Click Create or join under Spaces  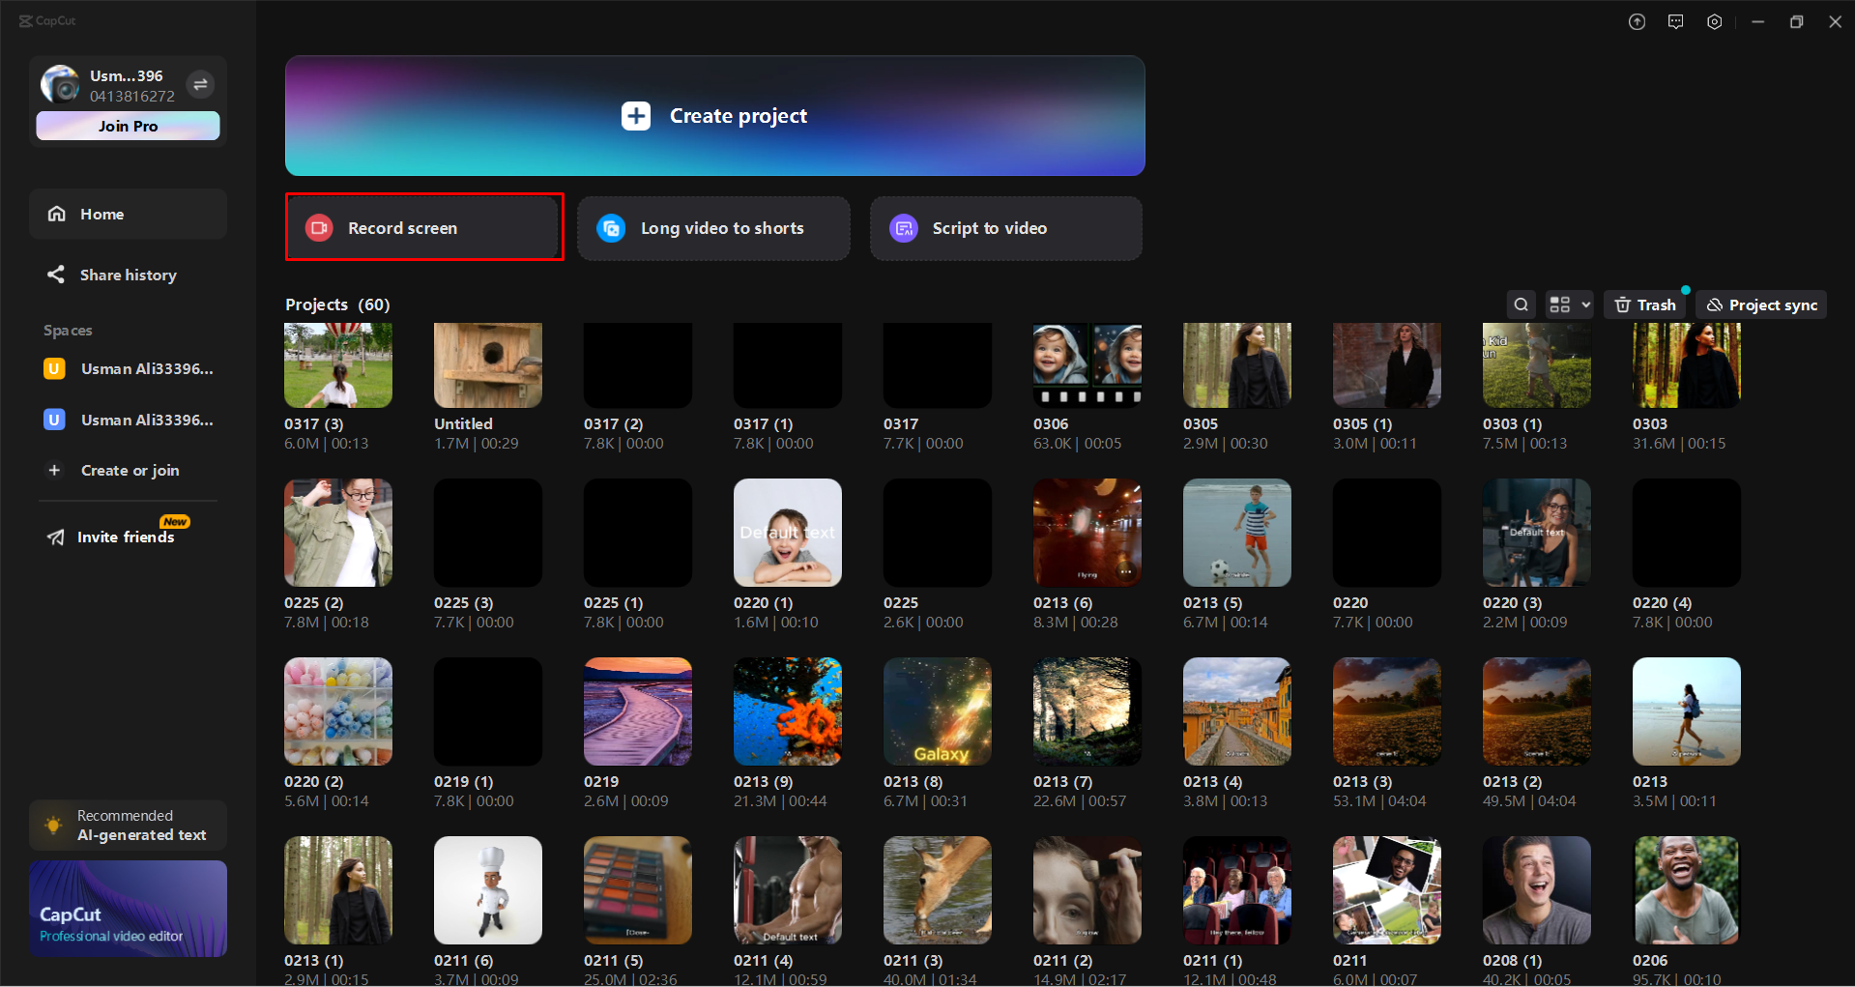(130, 470)
